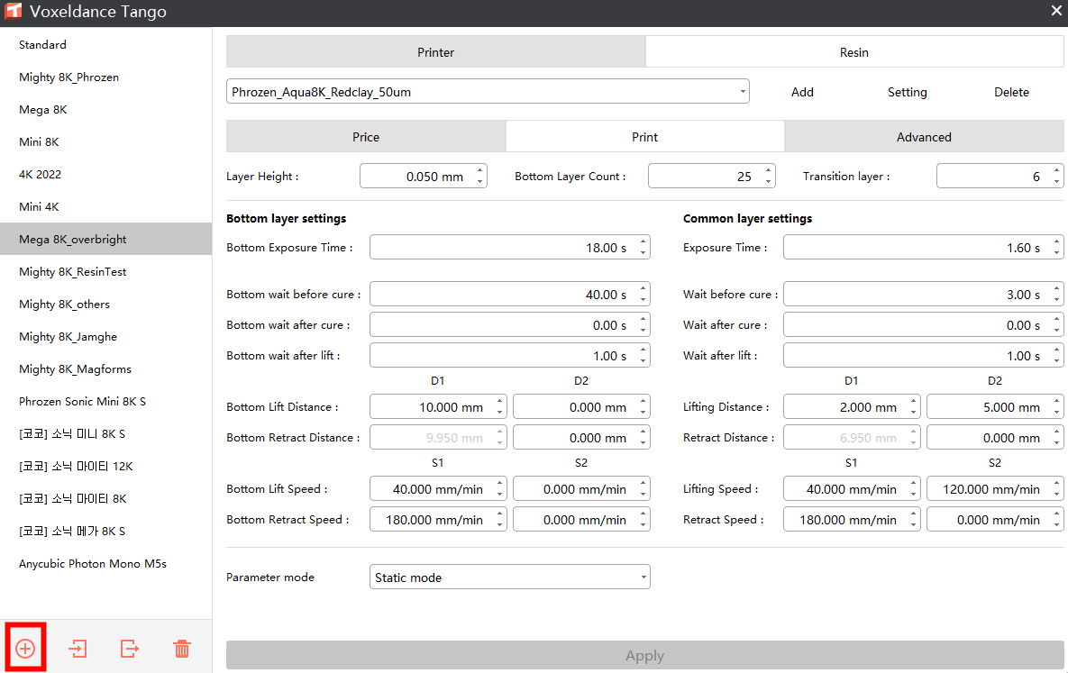1068x673 pixels.
Task: Expand the Parameter mode Static mode dropdown
Action: [510, 578]
